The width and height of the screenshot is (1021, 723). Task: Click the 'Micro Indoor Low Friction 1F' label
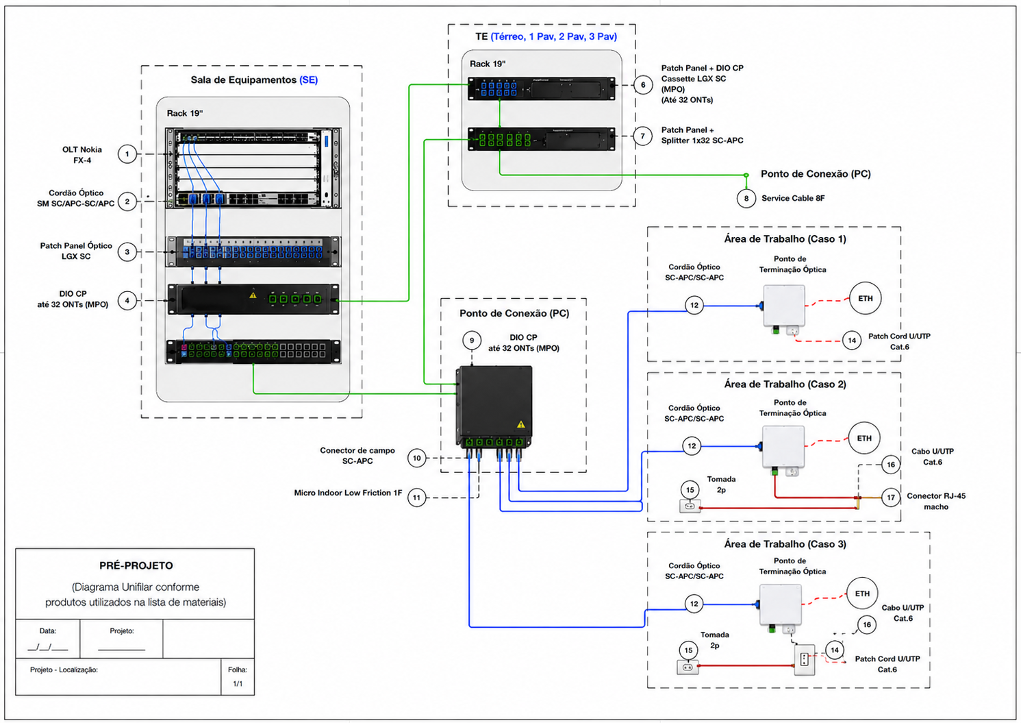pyautogui.click(x=348, y=493)
